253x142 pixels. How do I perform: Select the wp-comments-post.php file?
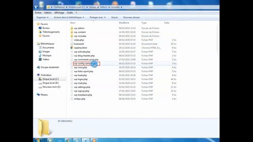(86, 60)
